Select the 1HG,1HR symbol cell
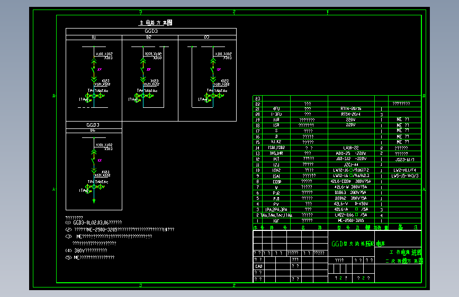The image size is (459, 297). pyautogui.click(x=276, y=153)
